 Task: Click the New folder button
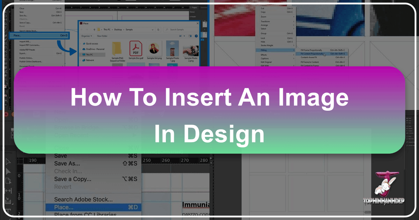[x=102, y=36]
